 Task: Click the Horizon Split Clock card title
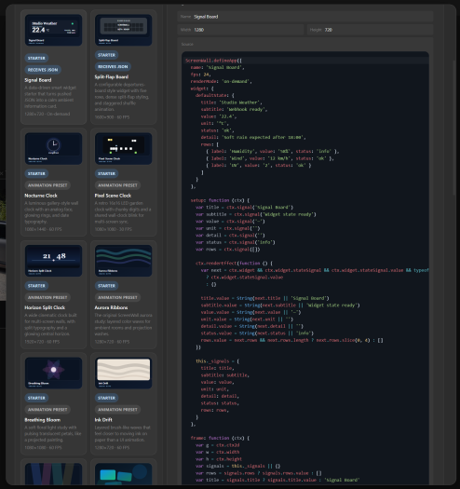tap(45, 307)
